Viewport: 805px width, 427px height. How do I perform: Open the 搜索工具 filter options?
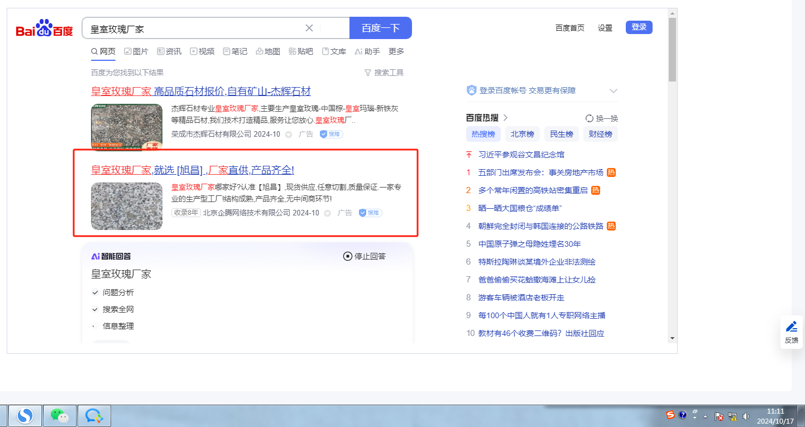tap(384, 73)
